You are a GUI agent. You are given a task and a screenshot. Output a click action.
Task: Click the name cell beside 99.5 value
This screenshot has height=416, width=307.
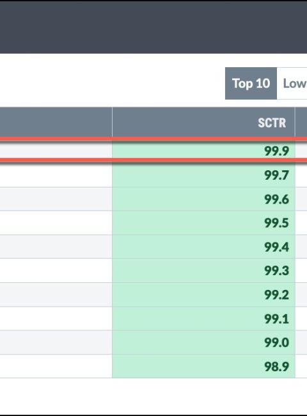[56, 223]
